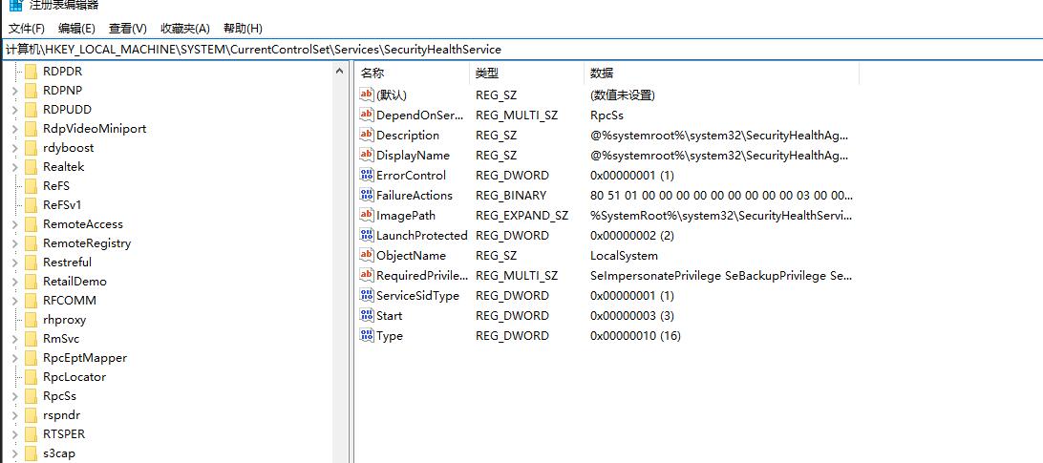
Task: Expand the Realtek key arrow
Action: 14,167
